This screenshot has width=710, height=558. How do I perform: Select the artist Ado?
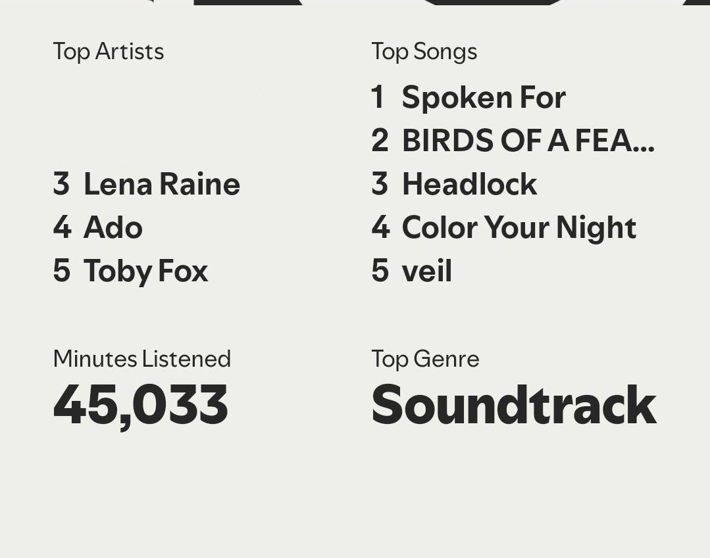coord(113,227)
